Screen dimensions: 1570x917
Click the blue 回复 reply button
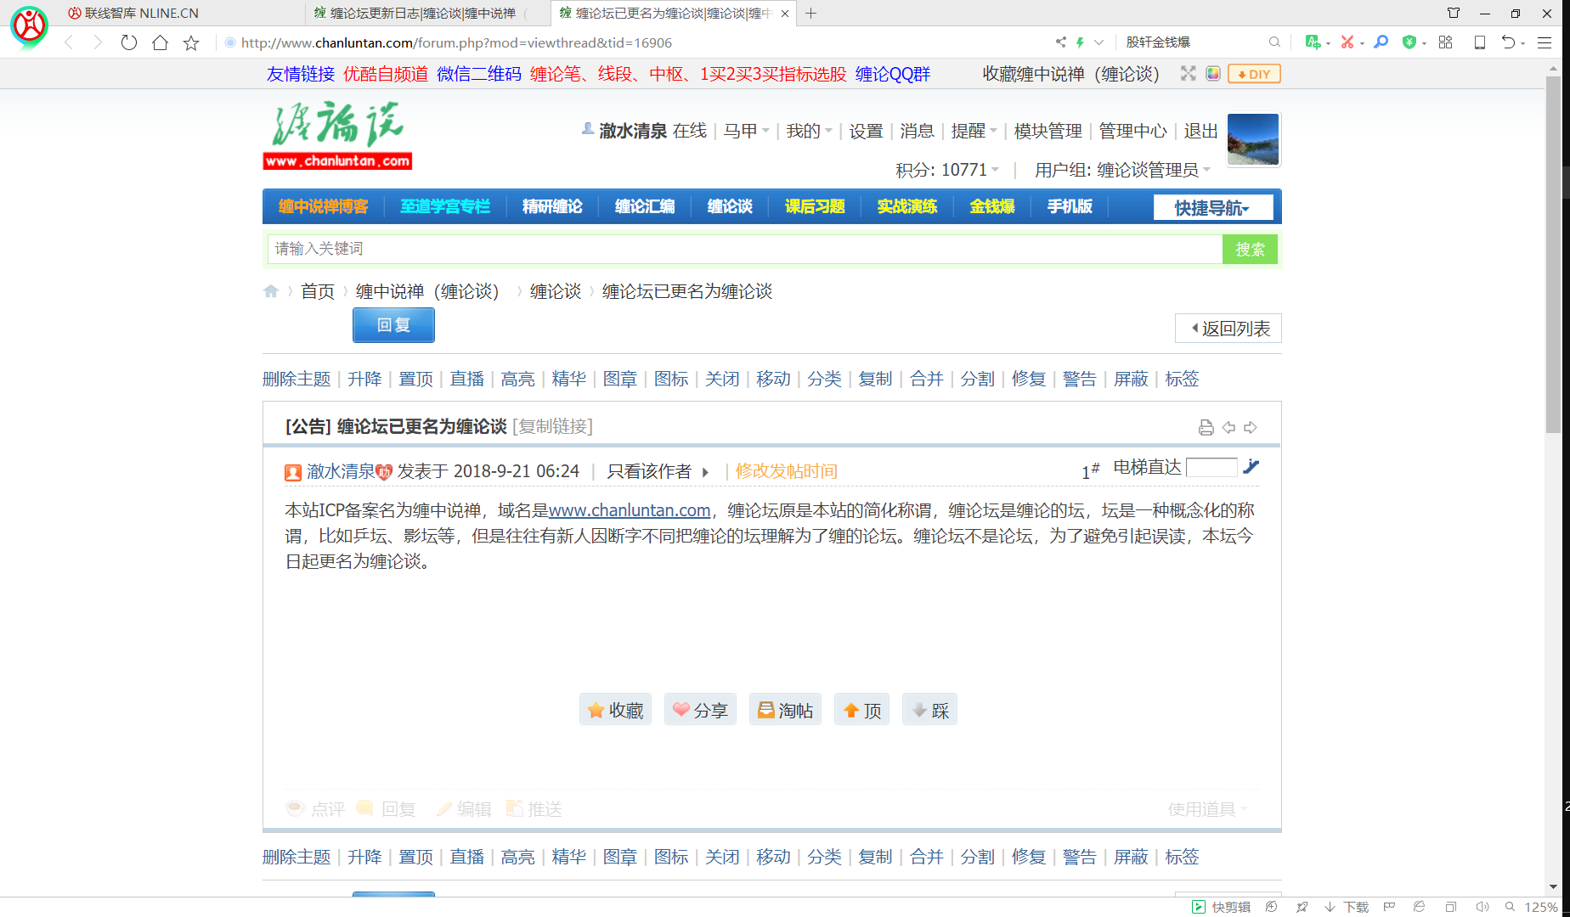(392, 325)
